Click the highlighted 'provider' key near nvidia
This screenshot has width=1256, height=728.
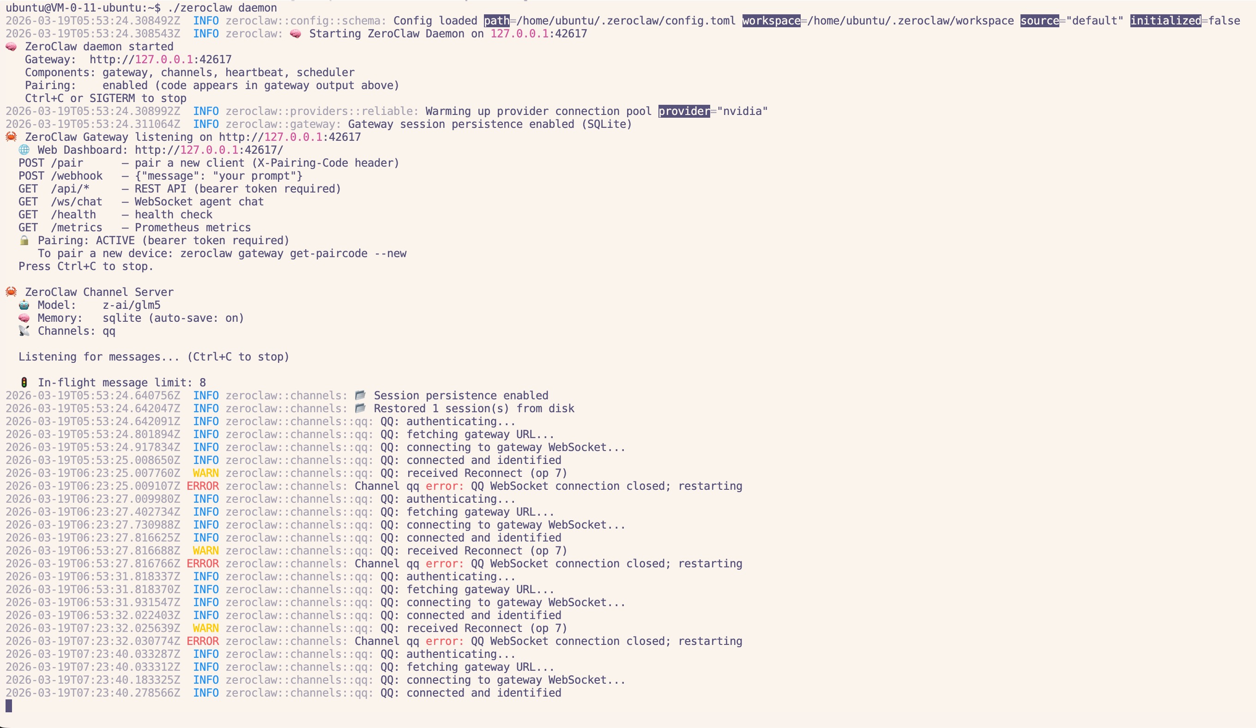pos(684,111)
